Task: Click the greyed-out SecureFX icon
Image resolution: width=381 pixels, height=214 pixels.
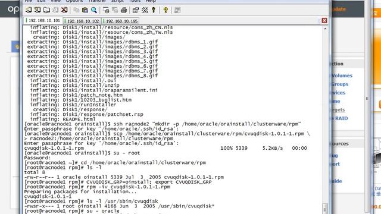Action: point(177,10)
